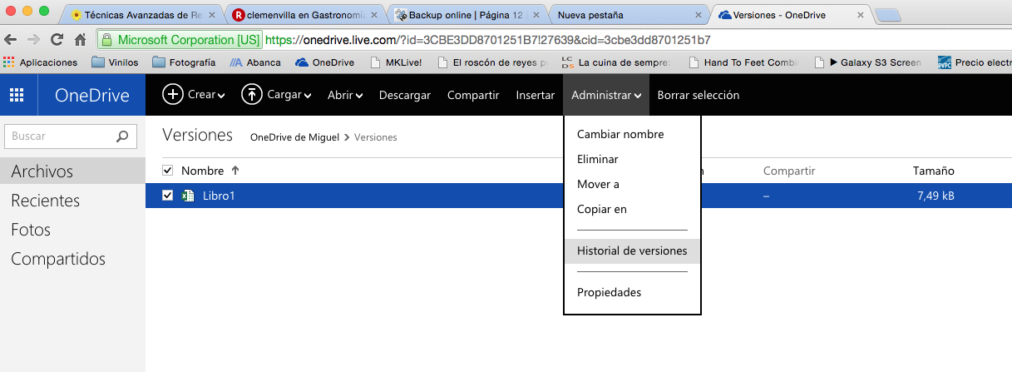Click the Compartir toolbar button

coord(473,95)
